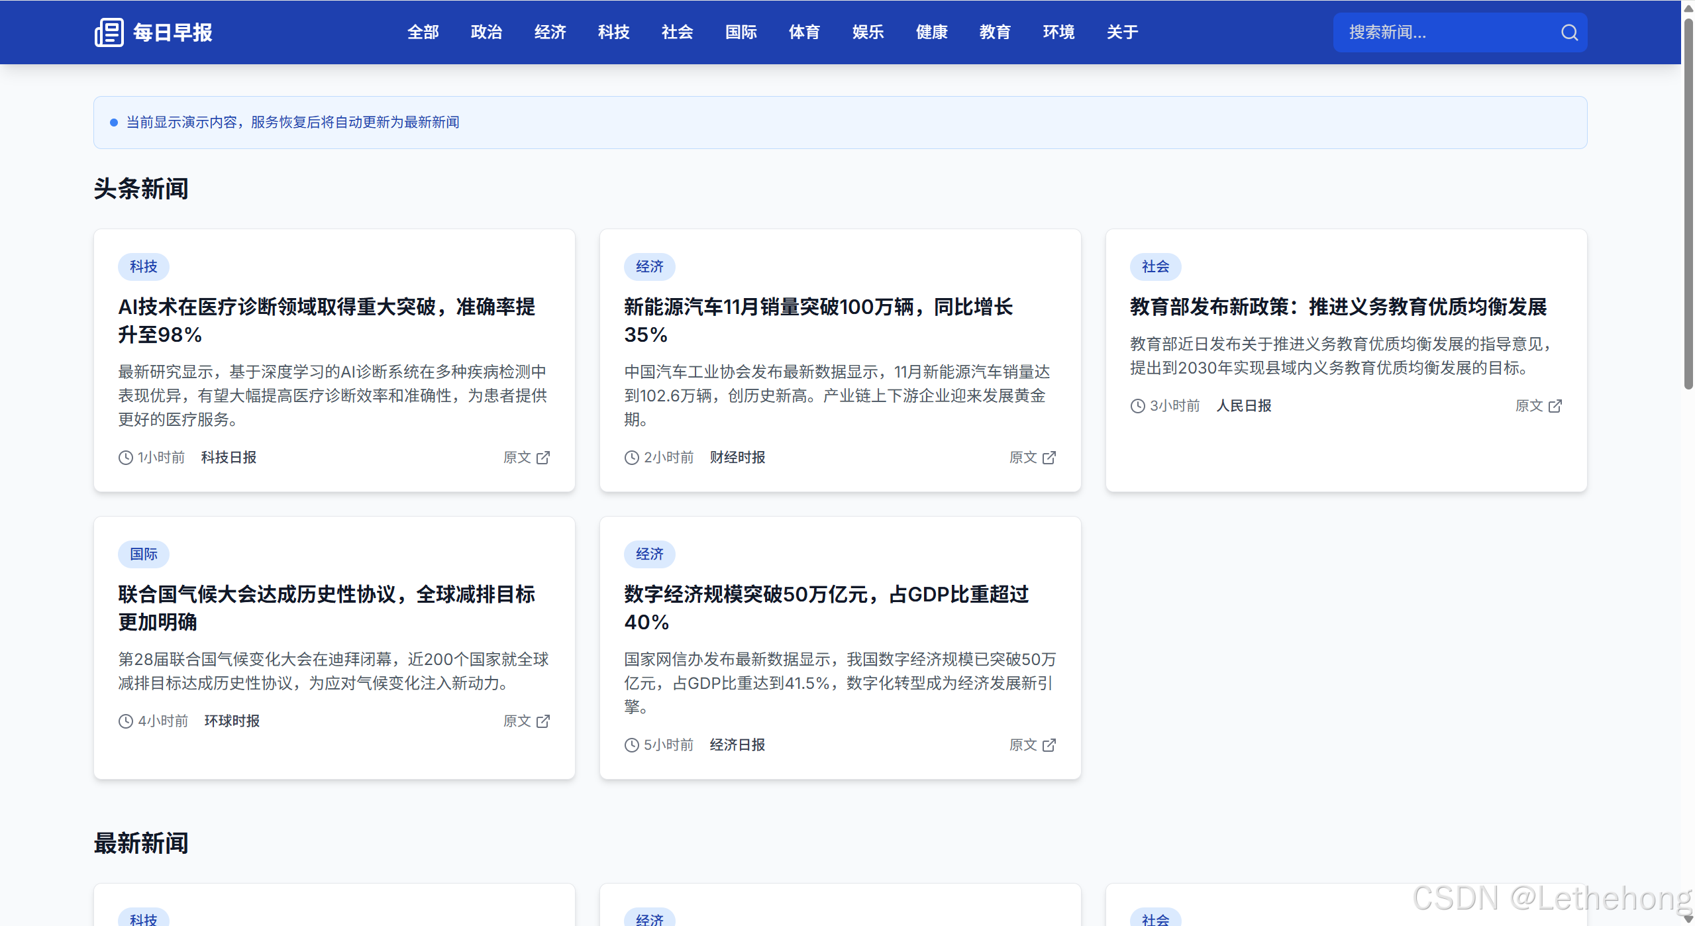
Task: Click external link icon on 教育部 policy card
Action: 1556,405
